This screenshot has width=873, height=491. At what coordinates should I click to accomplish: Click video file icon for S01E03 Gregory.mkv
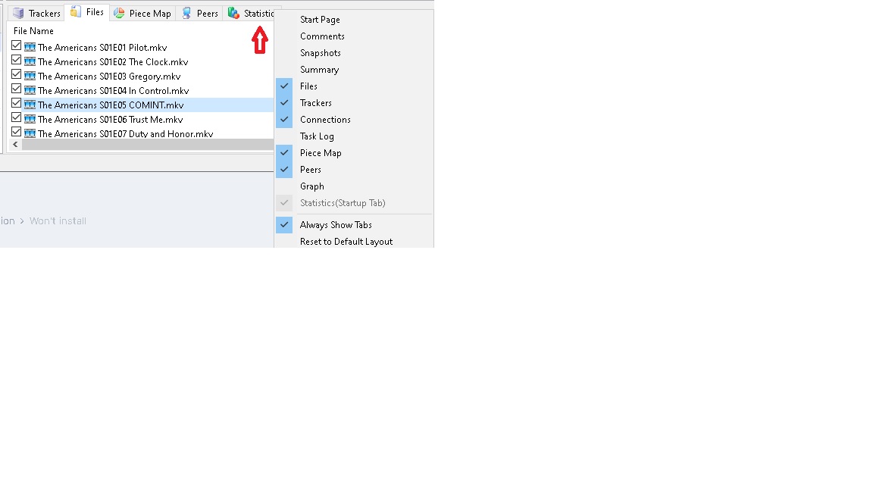coord(30,77)
